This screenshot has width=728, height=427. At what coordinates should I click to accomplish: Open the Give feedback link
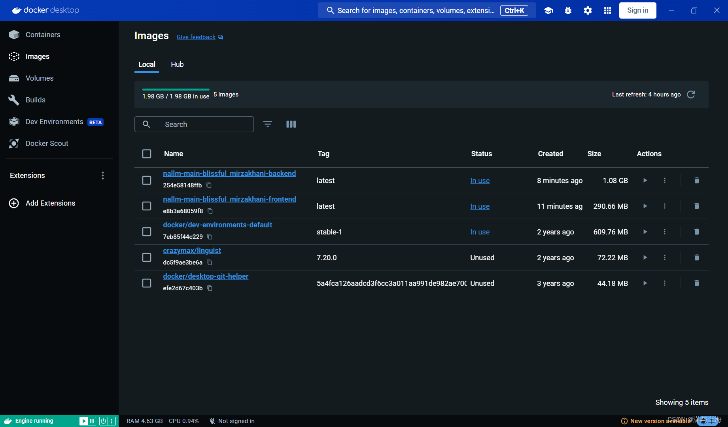pyautogui.click(x=200, y=37)
